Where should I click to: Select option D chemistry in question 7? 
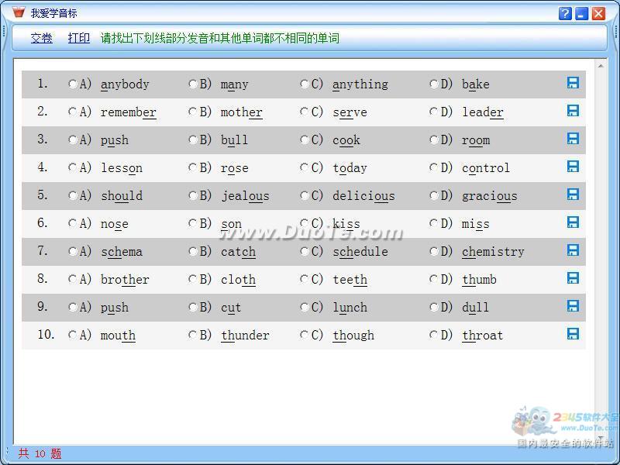pos(434,251)
